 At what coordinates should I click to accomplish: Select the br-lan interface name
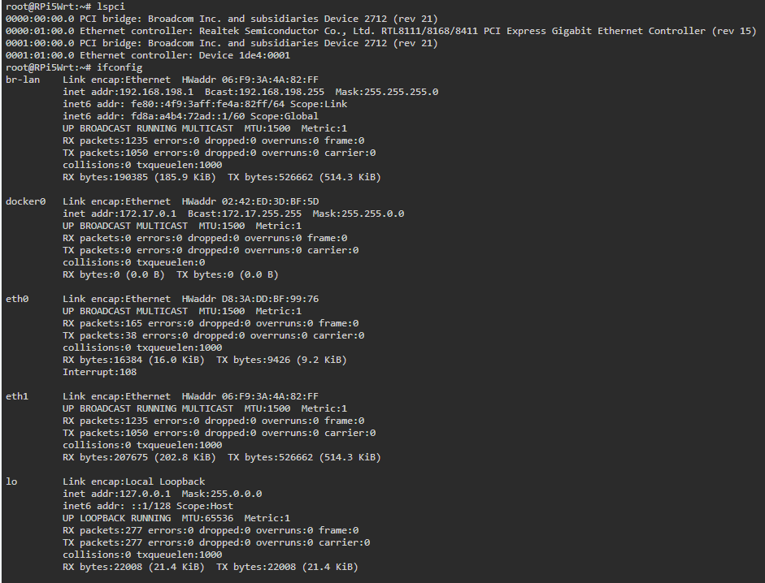23,80
